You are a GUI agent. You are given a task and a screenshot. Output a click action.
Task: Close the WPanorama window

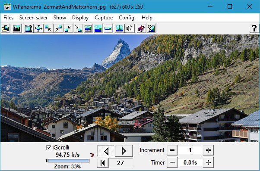point(250,6)
